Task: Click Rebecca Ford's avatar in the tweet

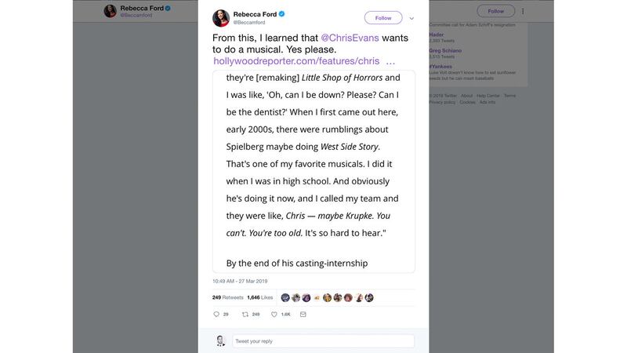Action: point(221,18)
